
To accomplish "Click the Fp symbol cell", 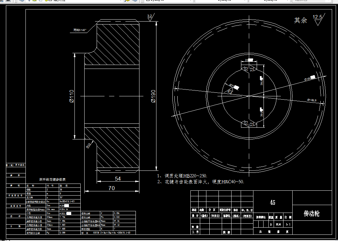I will pos(48,233).
